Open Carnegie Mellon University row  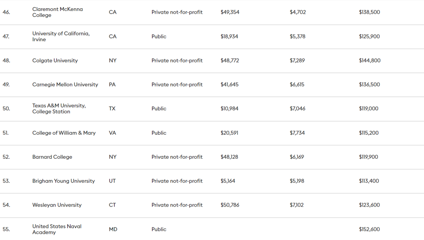click(x=65, y=84)
